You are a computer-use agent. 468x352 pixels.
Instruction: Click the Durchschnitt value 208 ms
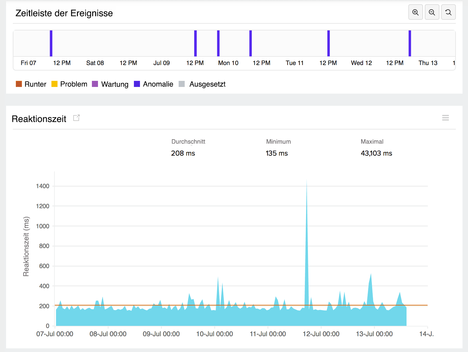click(x=183, y=153)
